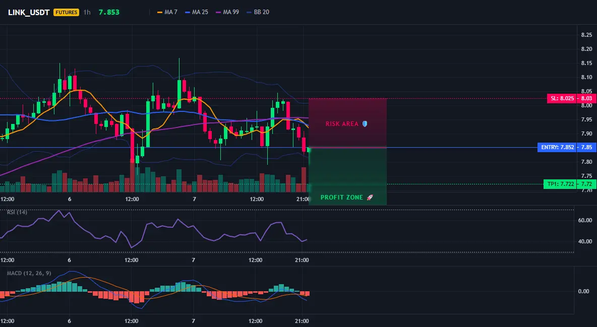Click the RSI (14) indicator label
Screen dimensions: 597x327
click(17, 212)
